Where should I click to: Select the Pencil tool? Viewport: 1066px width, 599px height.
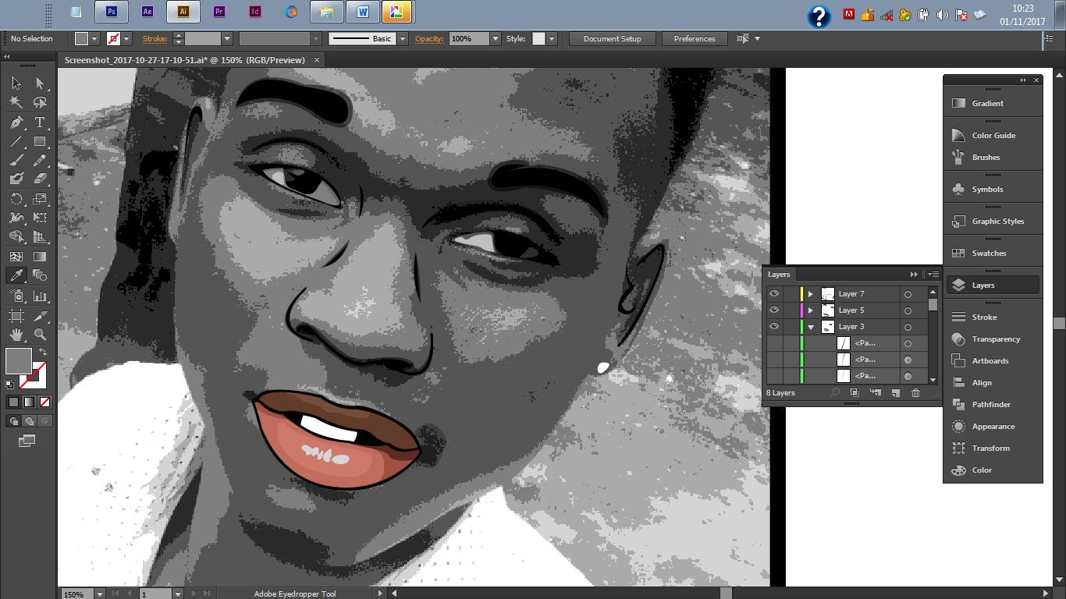pyautogui.click(x=40, y=160)
